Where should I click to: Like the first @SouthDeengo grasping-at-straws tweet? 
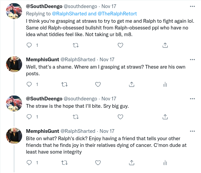click(x=120, y=45)
